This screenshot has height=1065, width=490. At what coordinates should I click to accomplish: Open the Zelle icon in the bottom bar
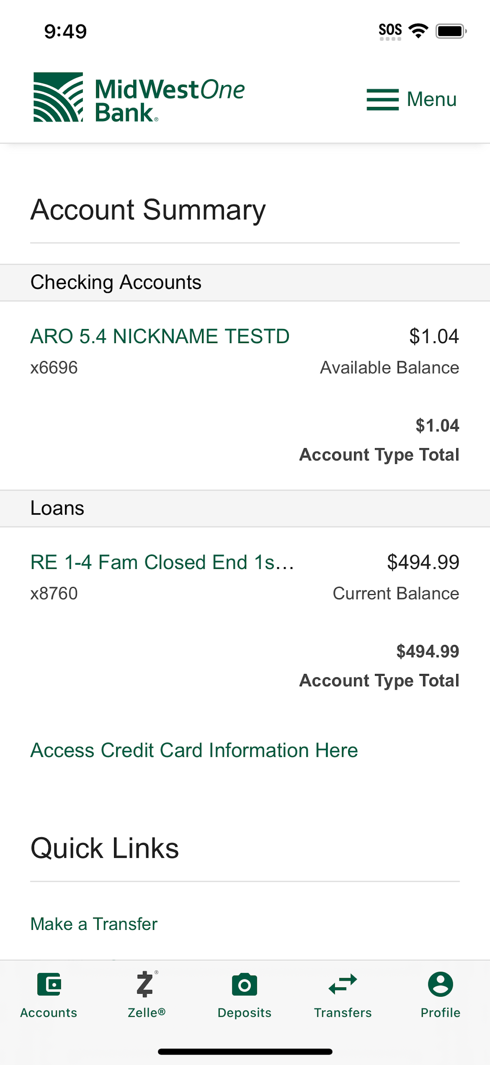pos(146,984)
